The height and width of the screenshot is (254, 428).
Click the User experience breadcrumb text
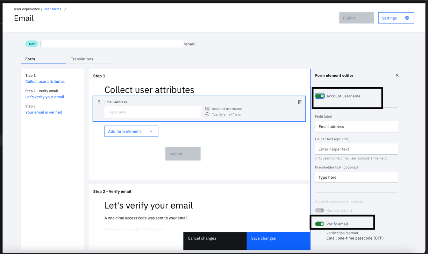click(x=27, y=9)
